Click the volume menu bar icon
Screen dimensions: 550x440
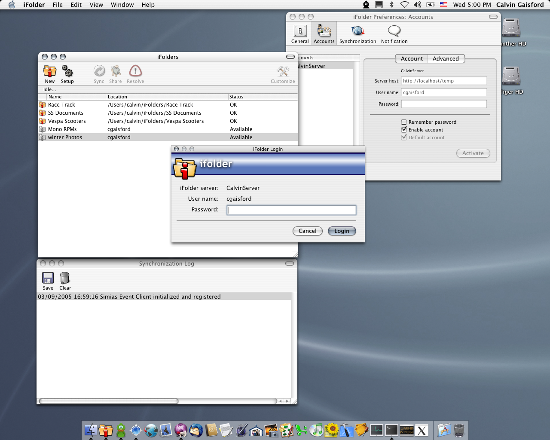pyautogui.click(x=417, y=5)
